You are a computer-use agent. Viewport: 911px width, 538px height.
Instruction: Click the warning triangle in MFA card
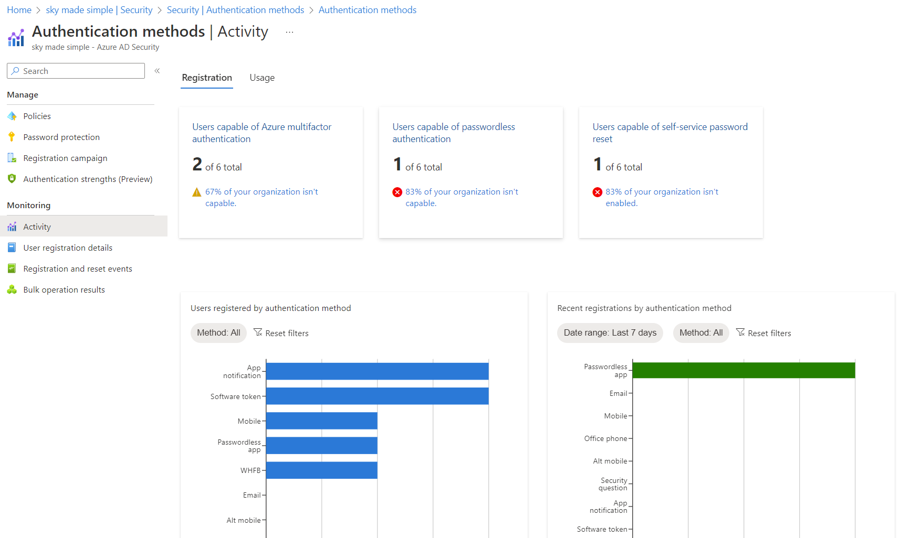coord(196,192)
